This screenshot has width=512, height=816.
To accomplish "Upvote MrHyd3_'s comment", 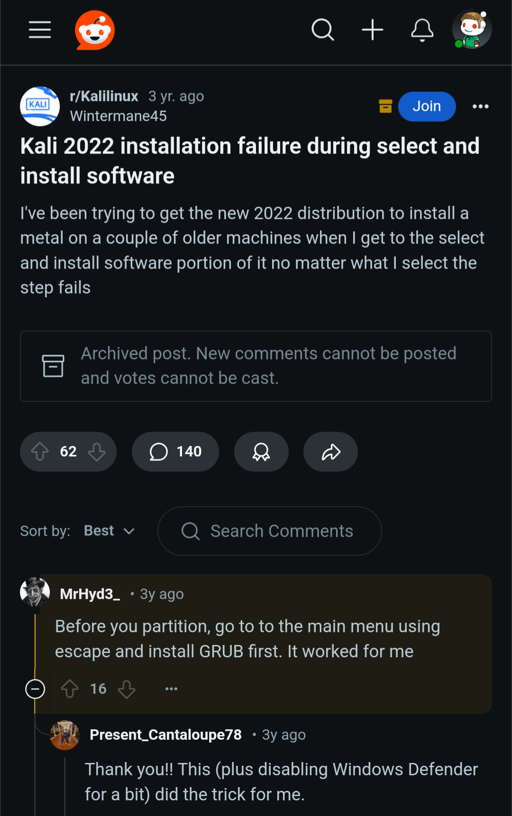I will [70, 689].
